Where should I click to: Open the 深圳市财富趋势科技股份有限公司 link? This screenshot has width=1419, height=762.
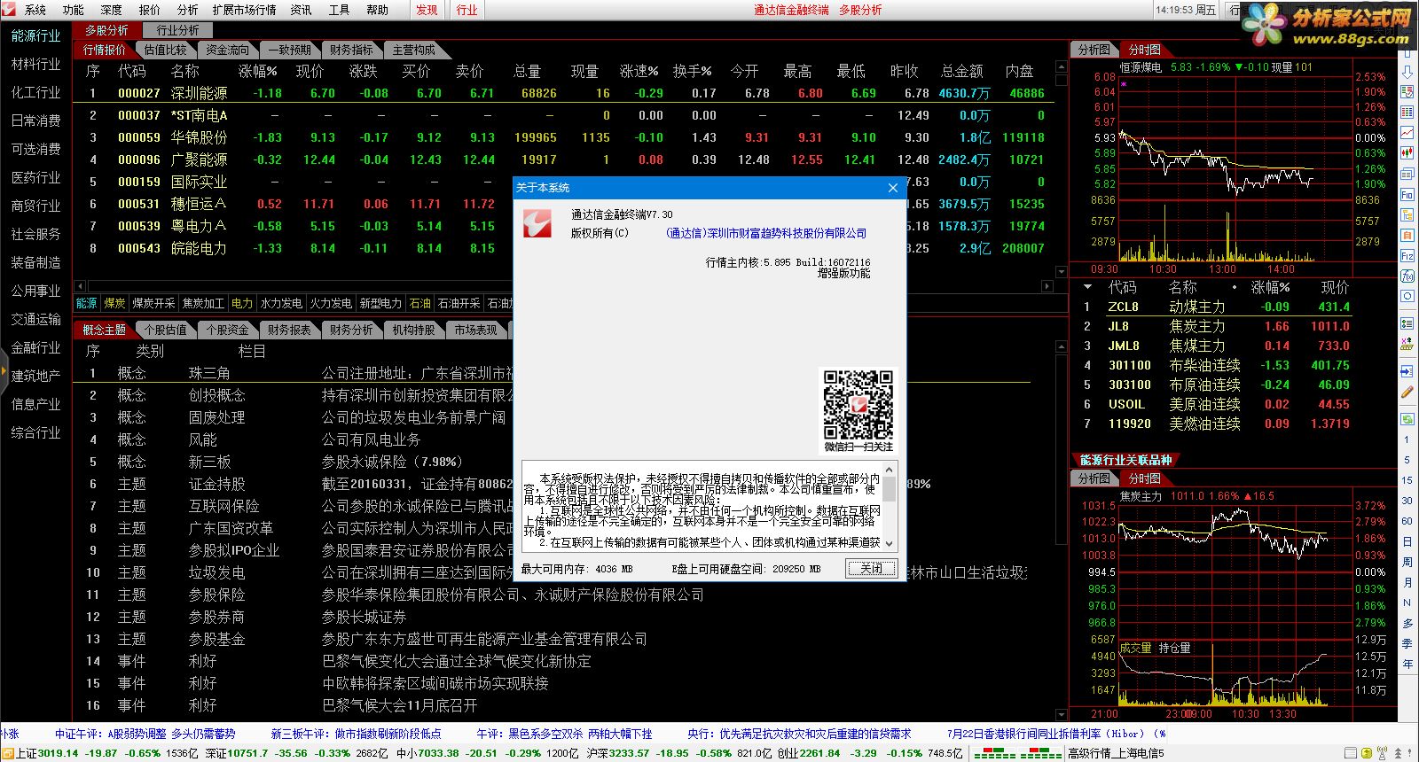click(x=766, y=233)
